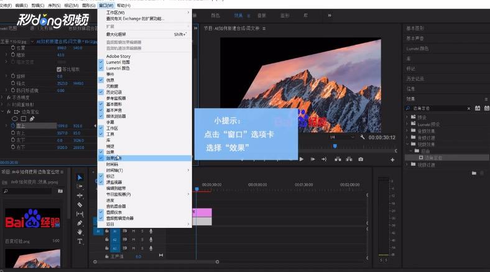Select the Selection arrow tool
The image size is (490, 272).
click(x=80, y=178)
